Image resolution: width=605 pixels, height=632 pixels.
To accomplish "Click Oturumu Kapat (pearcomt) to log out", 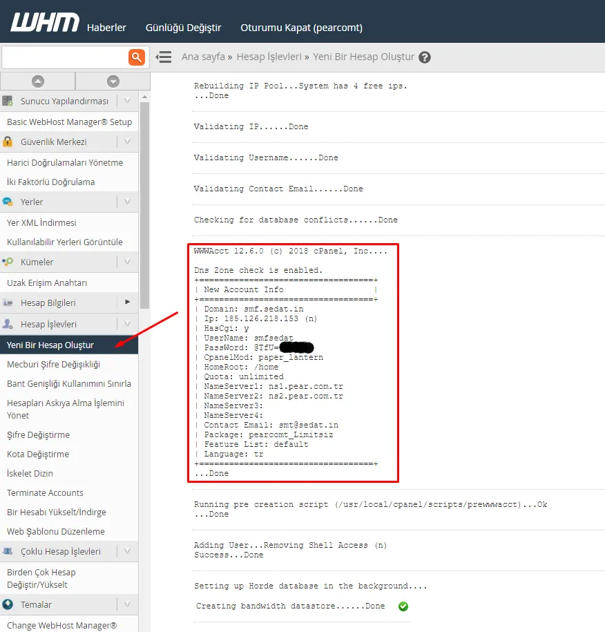I will point(302,28).
